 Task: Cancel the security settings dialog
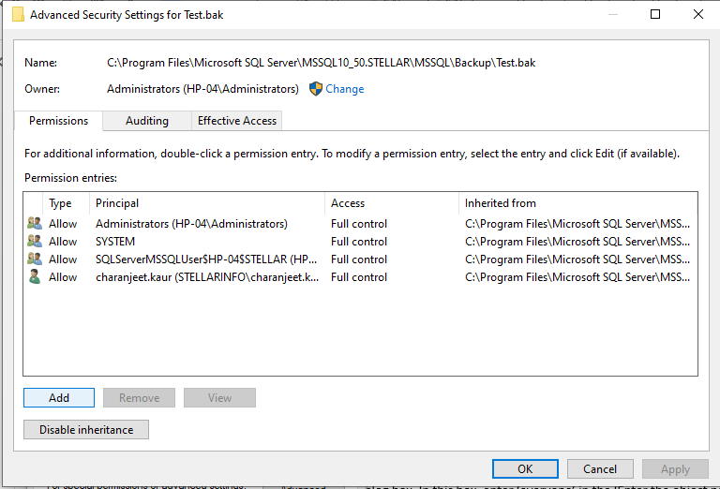tap(600, 469)
